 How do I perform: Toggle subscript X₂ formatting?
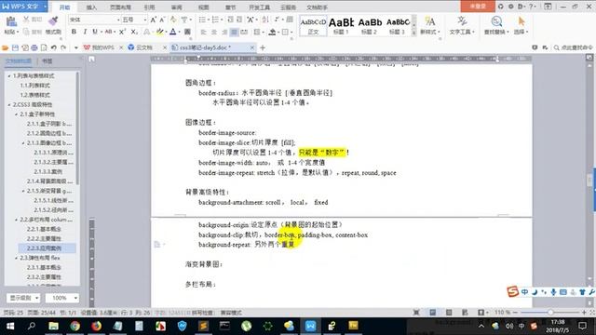pos(134,32)
